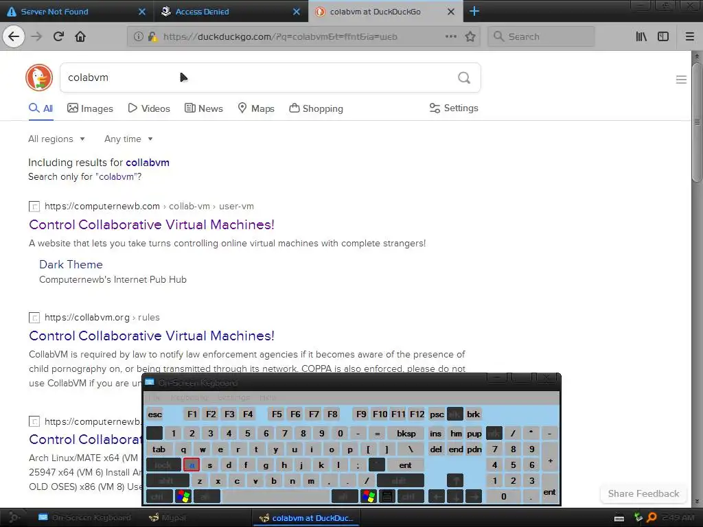Click the tab key on keyboard
The height and width of the screenshot is (527, 703).
[159, 449]
